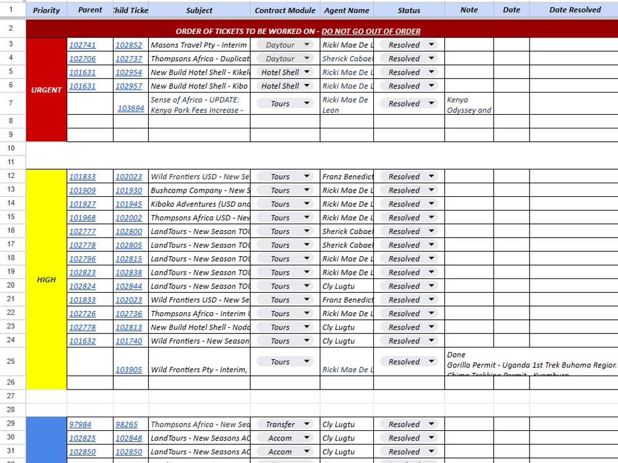This screenshot has width=618, height=463.
Task: Open child ticket link 98265
Action: click(127, 425)
